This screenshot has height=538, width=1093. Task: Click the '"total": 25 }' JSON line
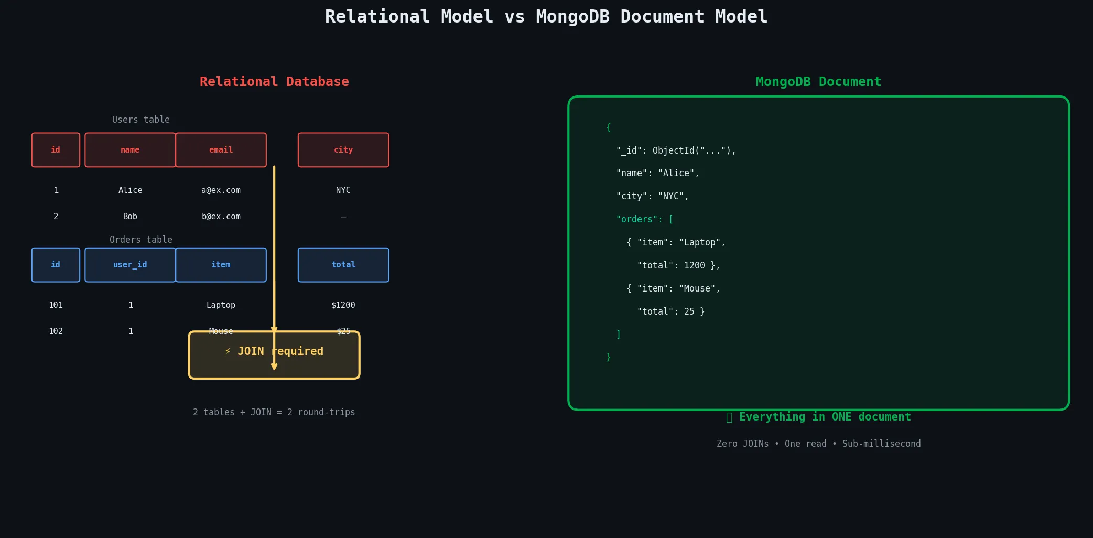[x=670, y=311]
